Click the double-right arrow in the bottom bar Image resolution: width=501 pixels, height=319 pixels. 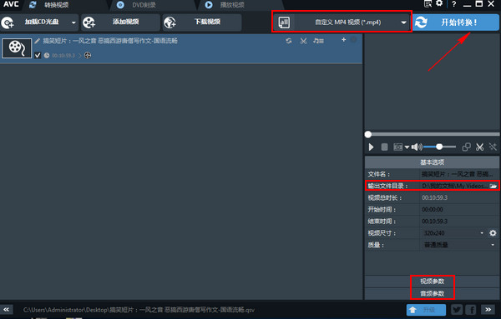tap(488, 310)
